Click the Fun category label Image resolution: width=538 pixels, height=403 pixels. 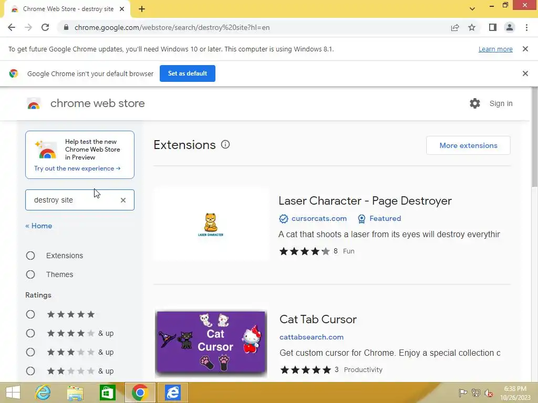tap(349, 251)
